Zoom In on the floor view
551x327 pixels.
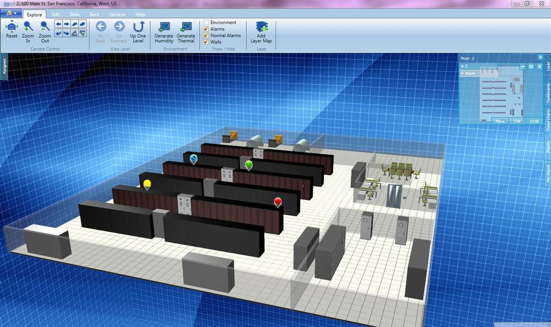28,26
